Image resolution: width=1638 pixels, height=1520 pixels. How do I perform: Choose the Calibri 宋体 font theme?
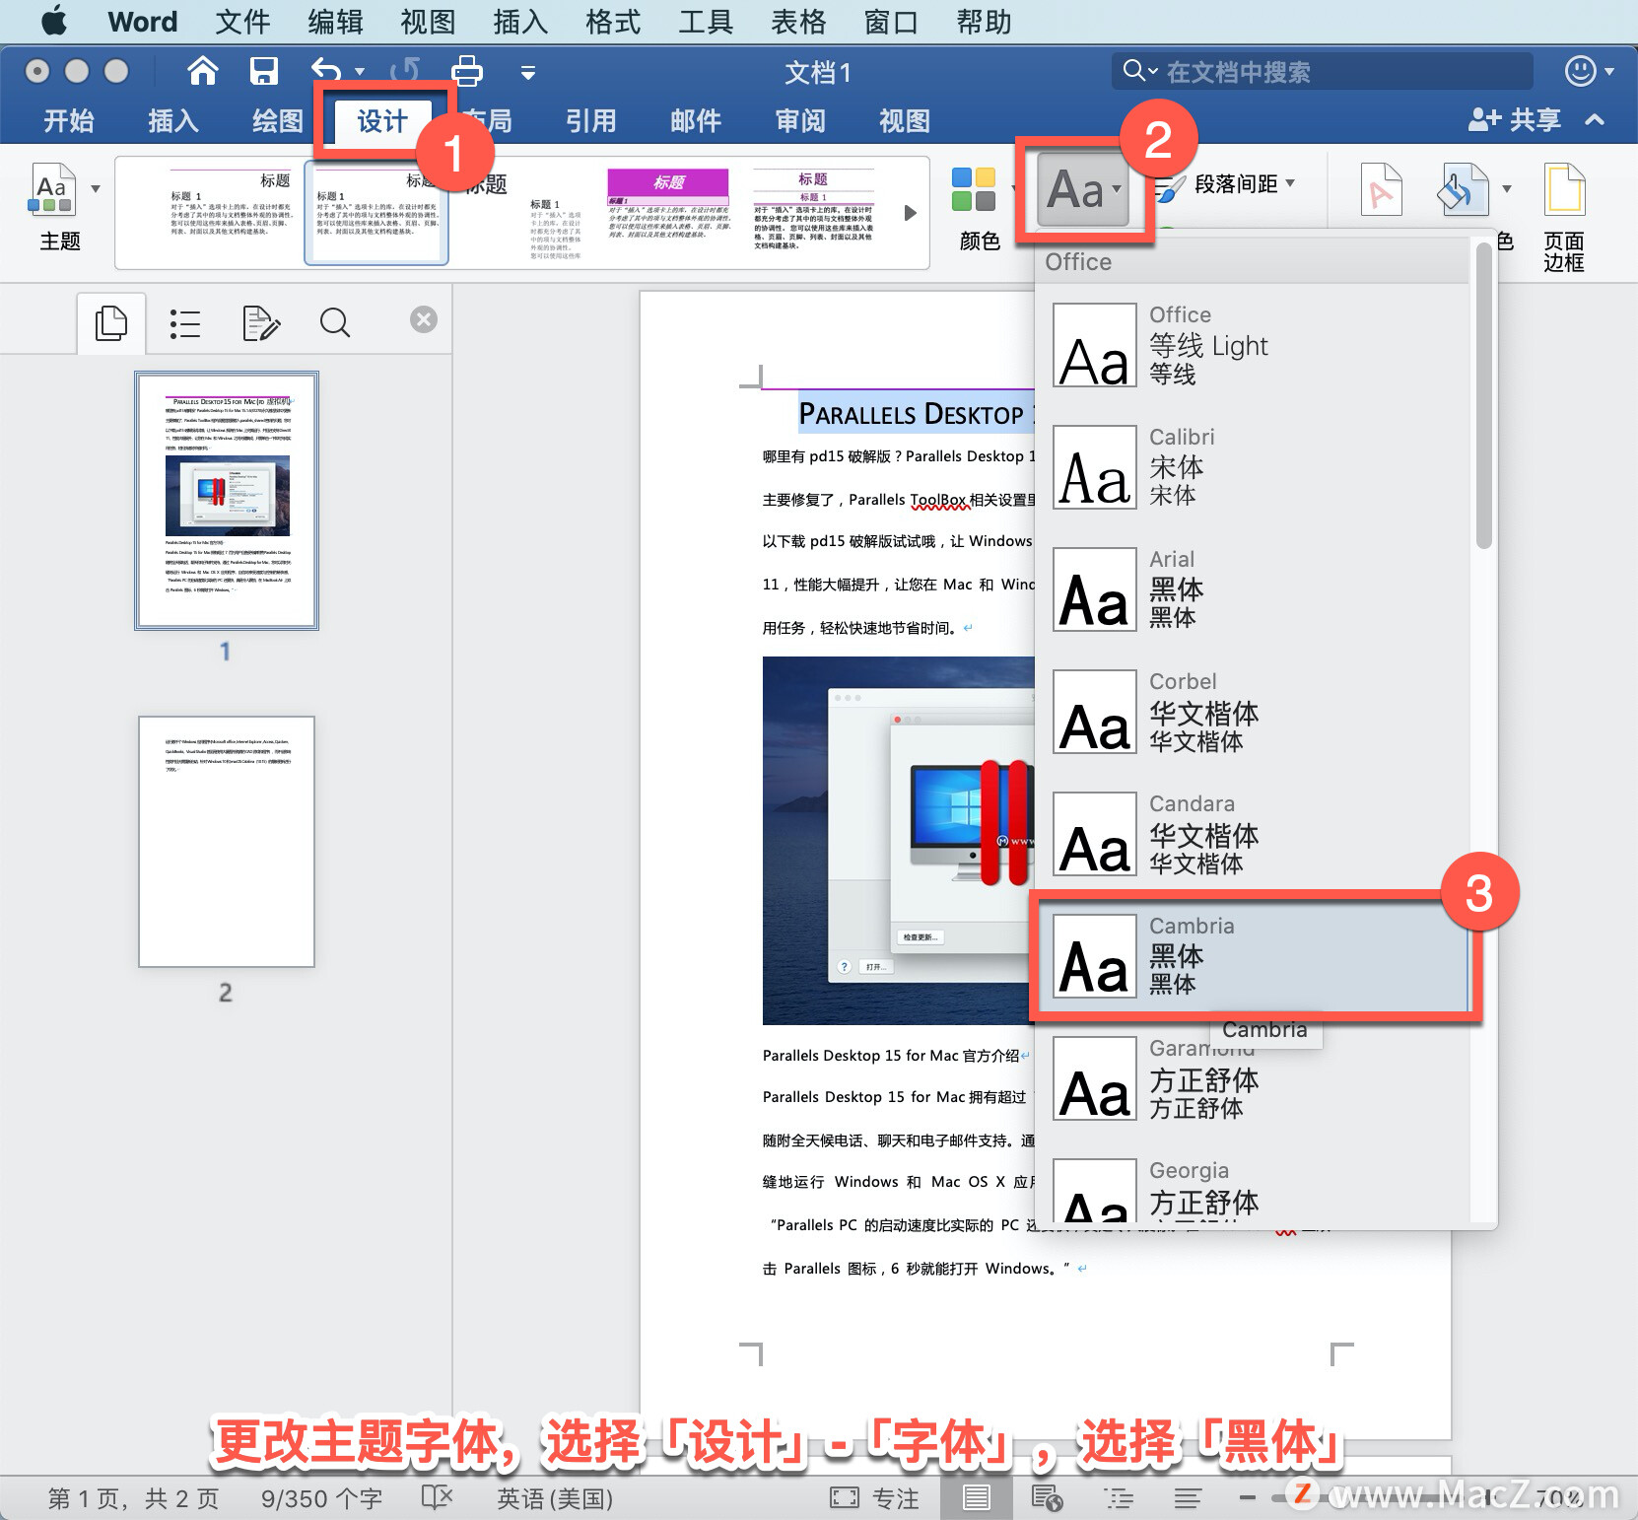(1252, 467)
